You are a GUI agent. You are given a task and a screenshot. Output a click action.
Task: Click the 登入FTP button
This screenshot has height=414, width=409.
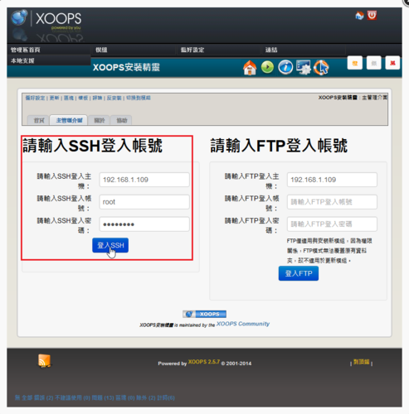pos(299,273)
